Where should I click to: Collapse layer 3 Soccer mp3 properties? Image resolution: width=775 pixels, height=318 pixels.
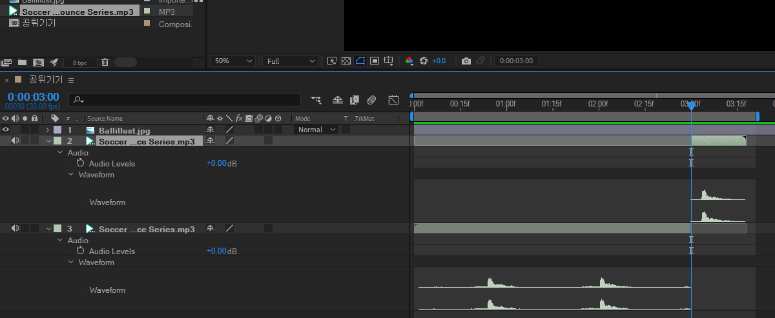[48, 228]
